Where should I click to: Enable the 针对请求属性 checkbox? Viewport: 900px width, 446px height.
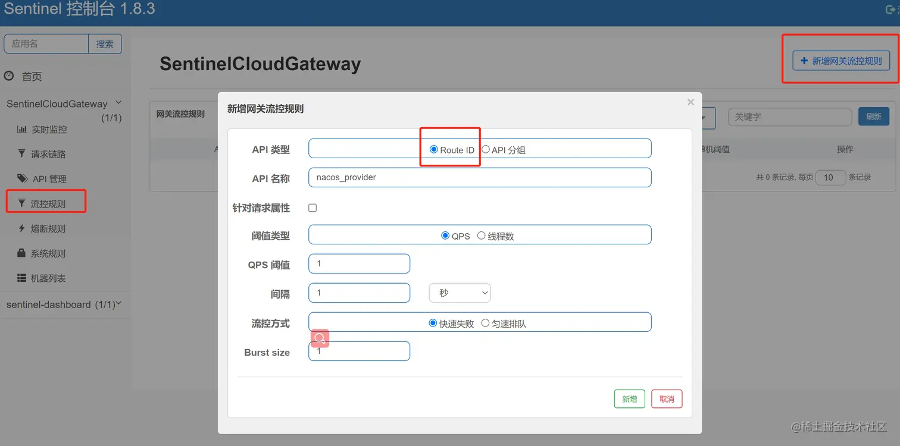click(312, 208)
